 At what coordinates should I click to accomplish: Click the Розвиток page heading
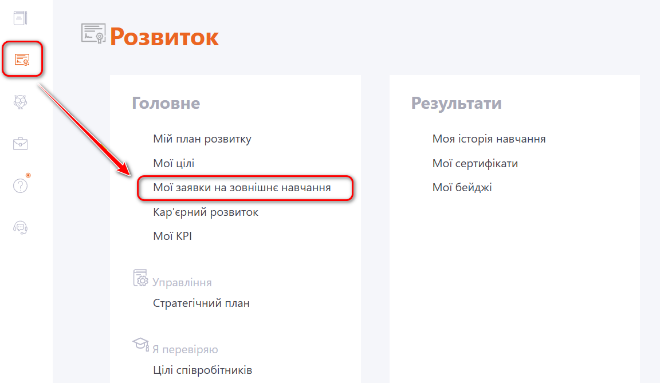click(x=164, y=37)
